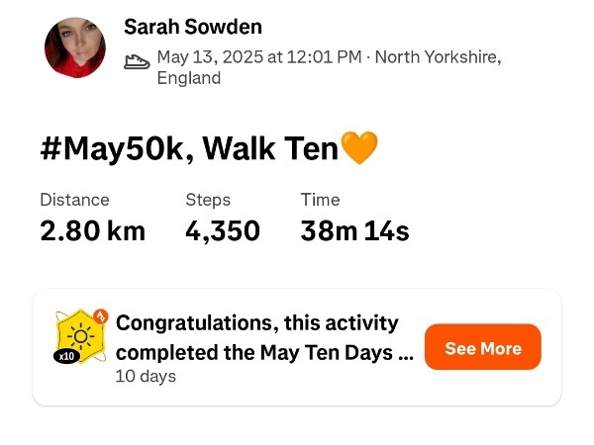
Task: Click the Steps label
Action: tap(208, 200)
